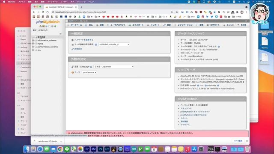Click Chrome reload page button
The width and height of the screenshot is (274, 154).
coord(43,12)
